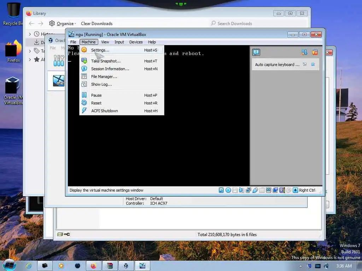Select the VM thumbnail in VirtualBox Manager
362x271 pixels.
59,81
